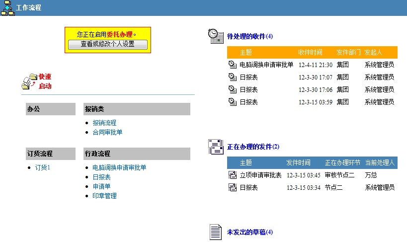
Task: Open the 合同审批单 link
Action: point(107,132)
